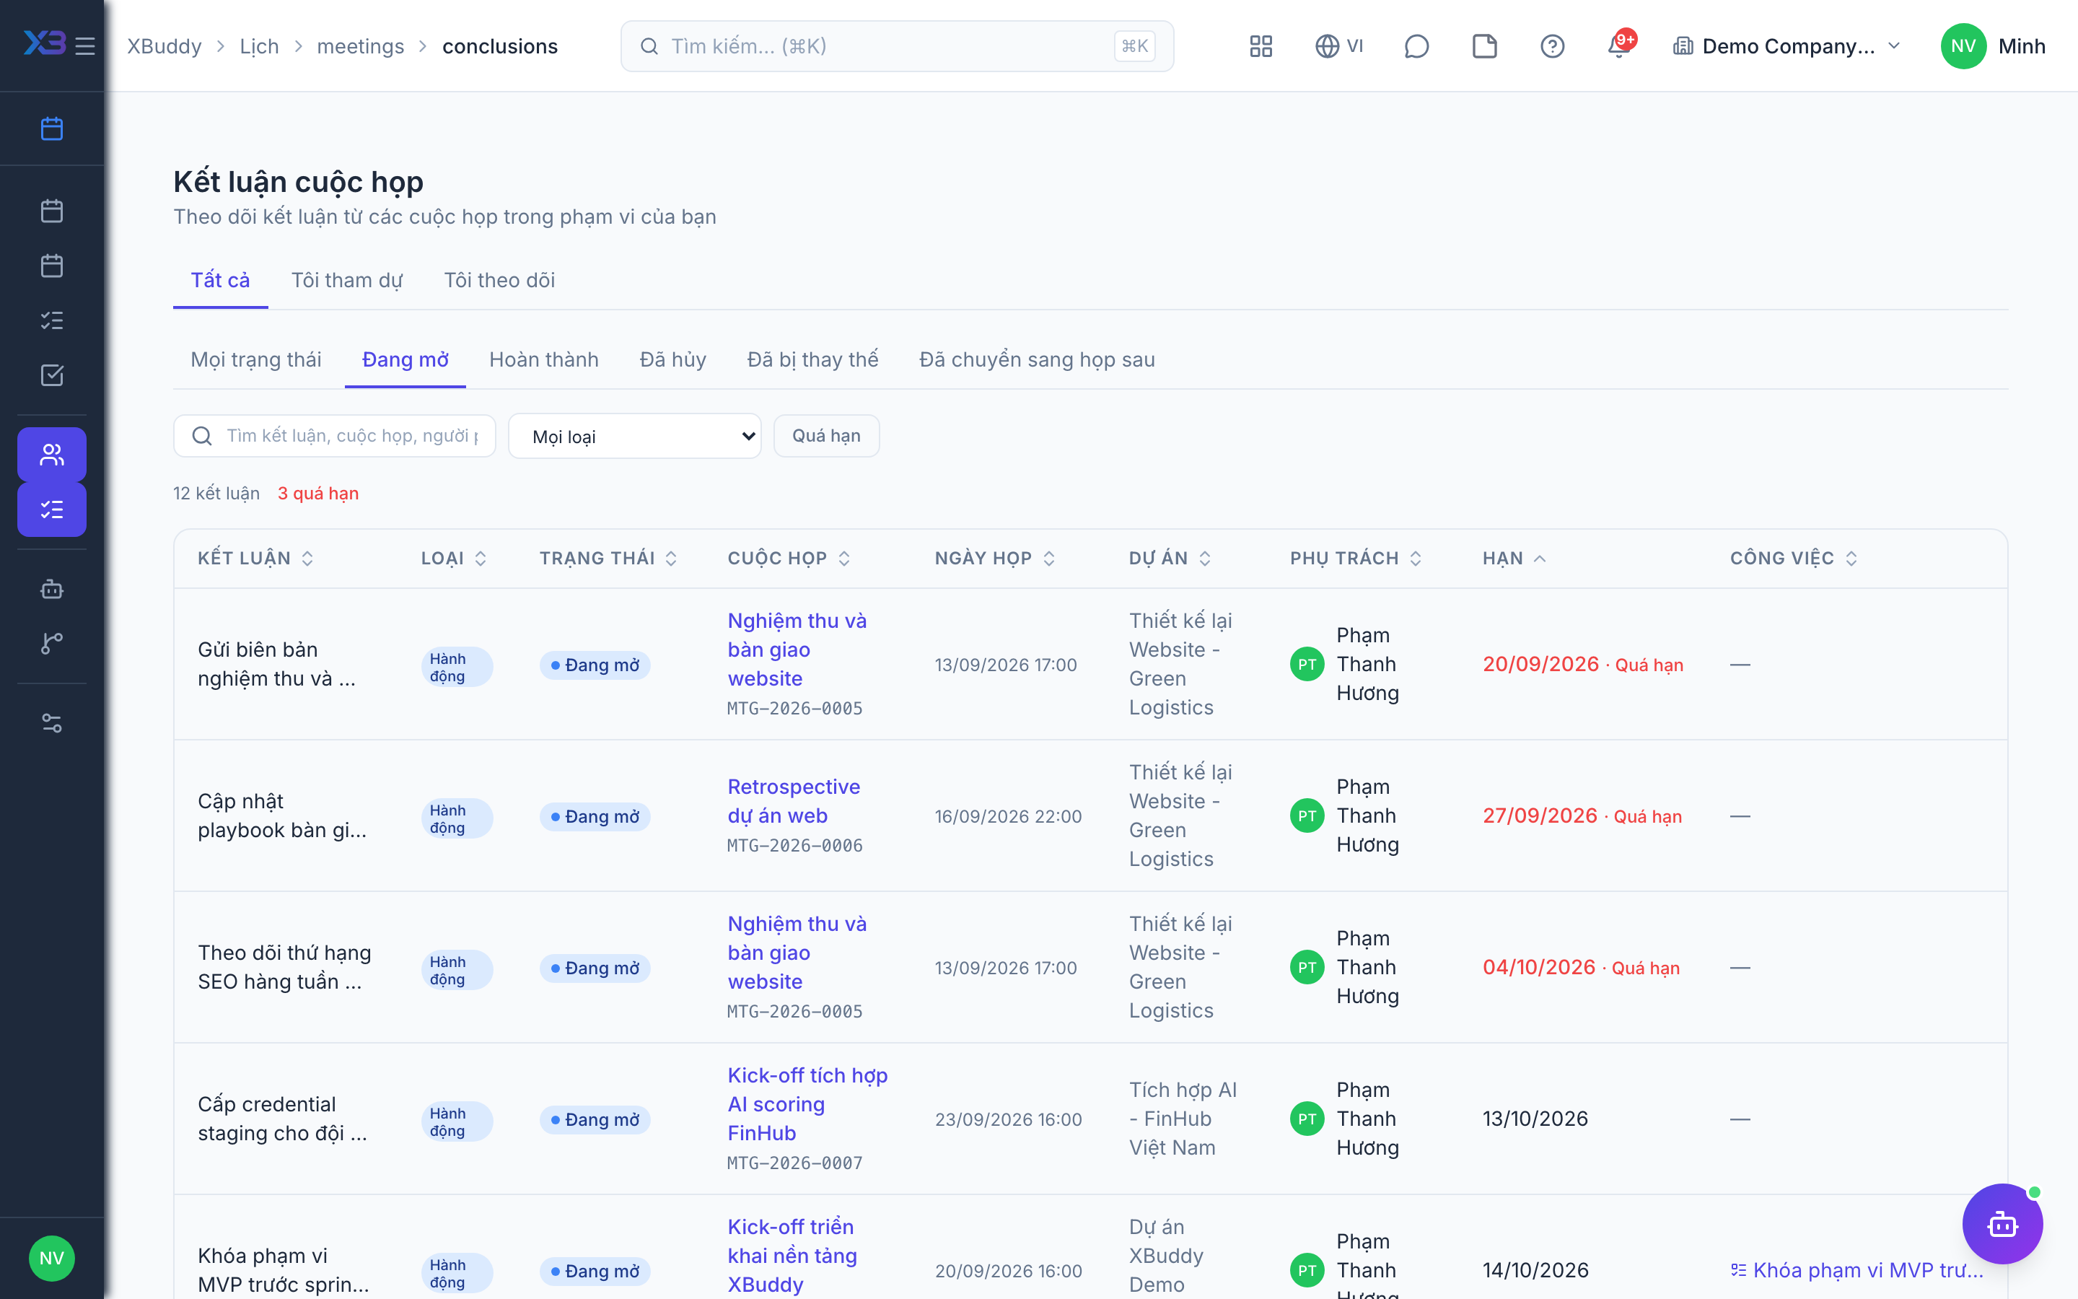Sort by the PHỤ TRÁCH column

pyautogui.click(x=1356, y=559)
